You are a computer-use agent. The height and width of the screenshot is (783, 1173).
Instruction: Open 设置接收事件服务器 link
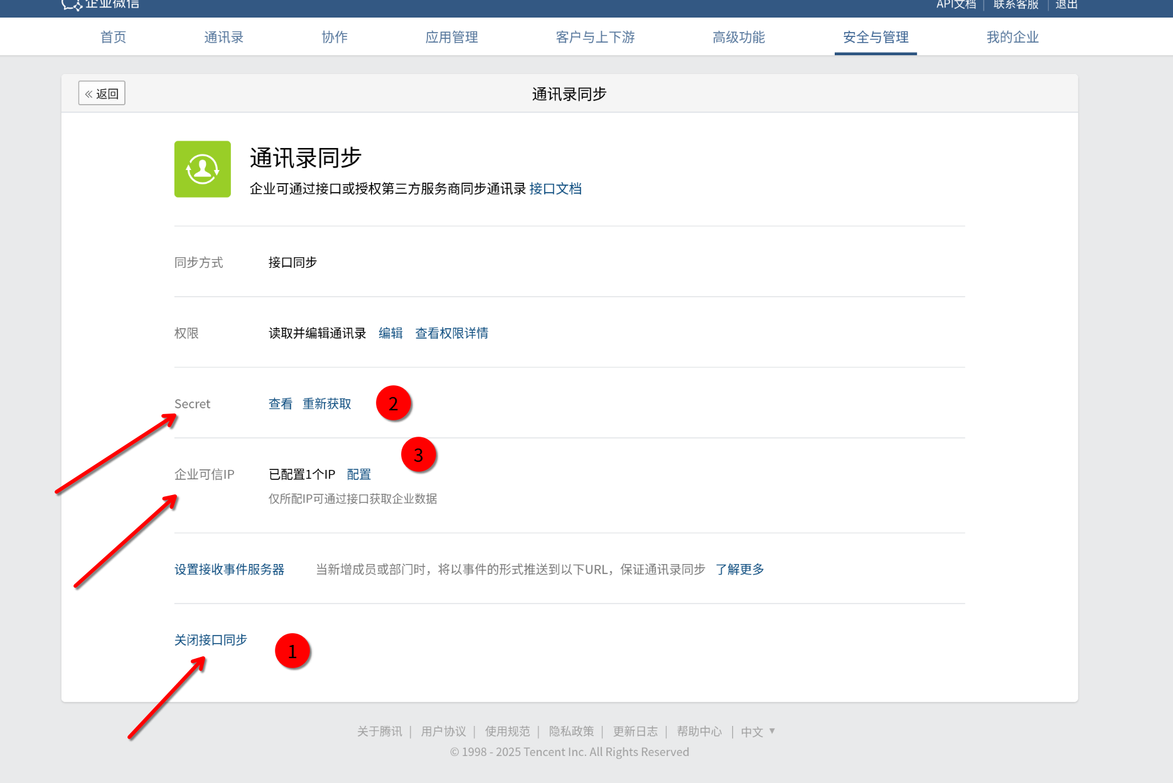pos(229,569)
